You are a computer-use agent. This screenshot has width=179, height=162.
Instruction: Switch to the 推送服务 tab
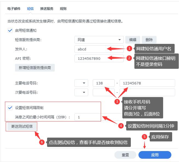[47, 9]
